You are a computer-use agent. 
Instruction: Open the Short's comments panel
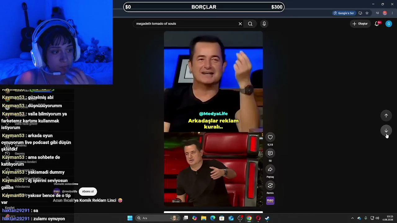click(x=270, y=153)
